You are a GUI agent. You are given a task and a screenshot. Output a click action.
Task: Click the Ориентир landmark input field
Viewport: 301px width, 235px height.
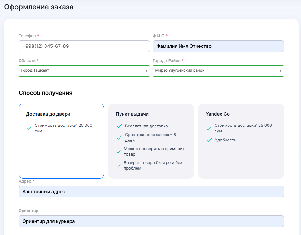coord(151,221)
